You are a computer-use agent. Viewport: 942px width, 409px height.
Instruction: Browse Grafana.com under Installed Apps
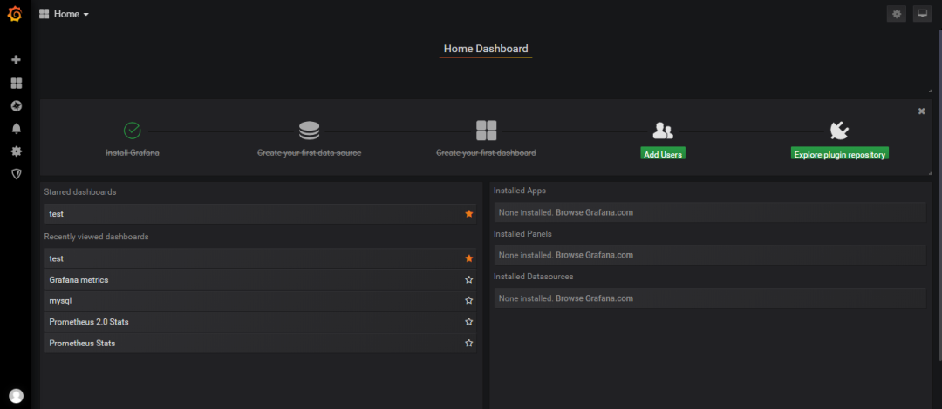594,212
